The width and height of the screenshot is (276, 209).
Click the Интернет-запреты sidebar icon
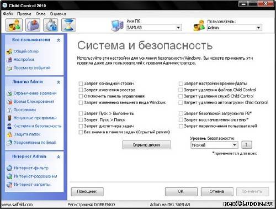[x=9, y=185]
